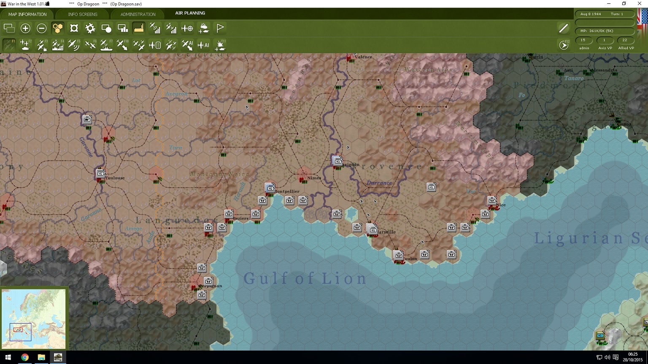648x364 pixels.
Task: Select the F11 explosion air execution icon
Action: [x=220, y=45]
